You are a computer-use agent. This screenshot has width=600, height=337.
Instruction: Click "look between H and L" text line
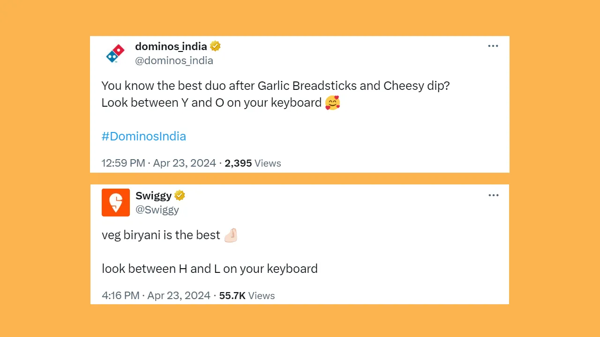210,269
